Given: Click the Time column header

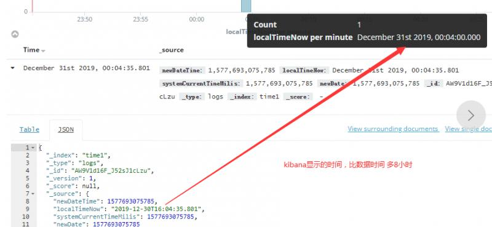Looking at the screenshot, I should pyautogui.click(x=31, y=50).
